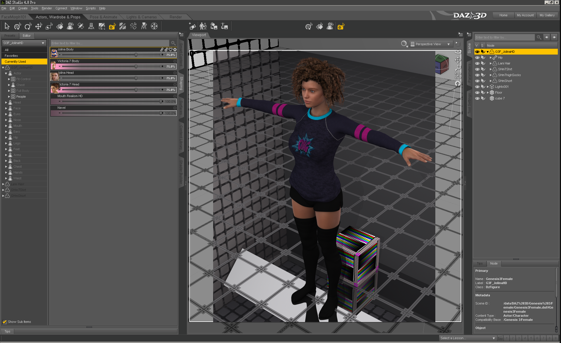This screenshot has height=343, width=561.
Task: Select Favorites filter in Shaping pane
Action: (11, 56)
